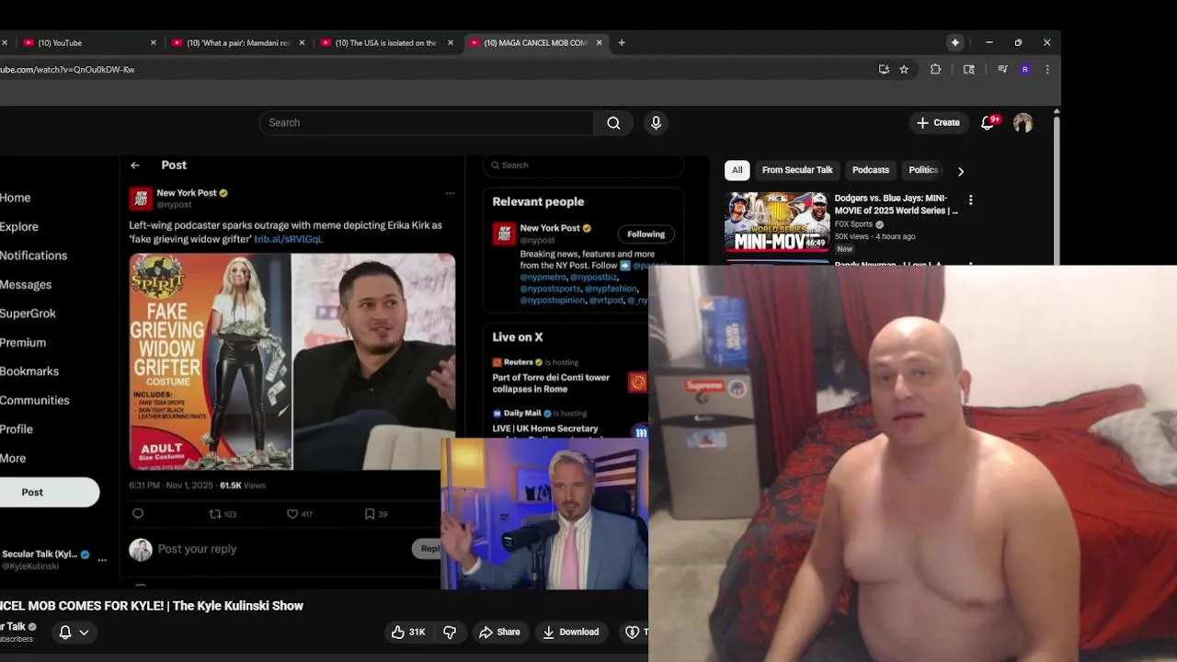This screenshot has height=662, width=1177.
Task: Click the address bar URL
Action: [67, 69]
